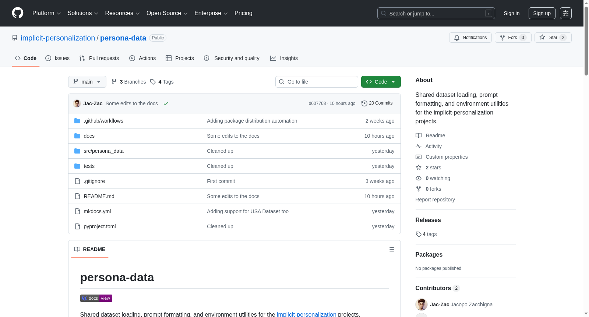Switch to the Issues tab

57,58
